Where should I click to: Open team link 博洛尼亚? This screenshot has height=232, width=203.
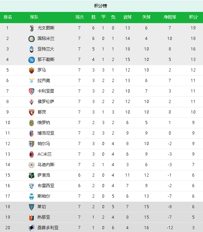[x=46, y=133]
